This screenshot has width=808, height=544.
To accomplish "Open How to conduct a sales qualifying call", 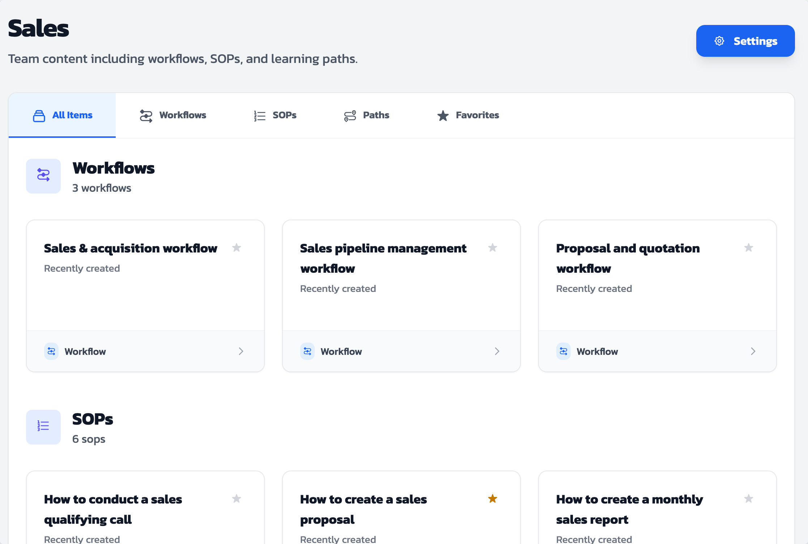I will 113,509.
